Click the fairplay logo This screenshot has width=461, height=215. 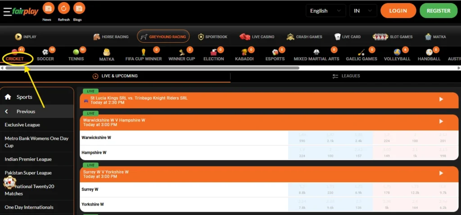click(x=25, y=11)
